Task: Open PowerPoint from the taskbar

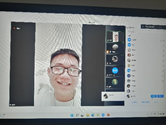Action: [108, 115]
